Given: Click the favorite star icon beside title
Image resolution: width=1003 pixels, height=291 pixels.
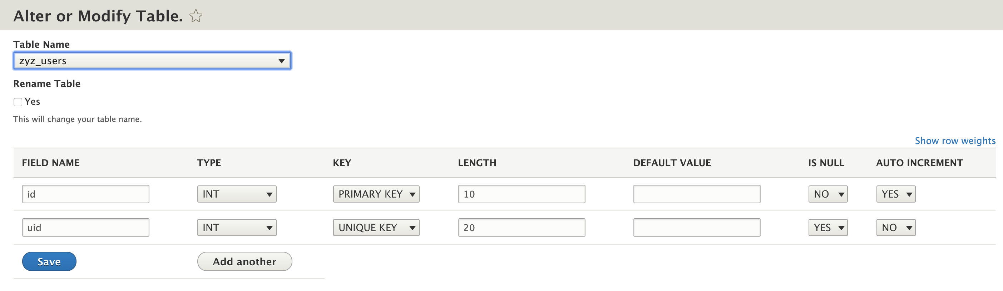Looking at the screenshot, I should point(196,16).
